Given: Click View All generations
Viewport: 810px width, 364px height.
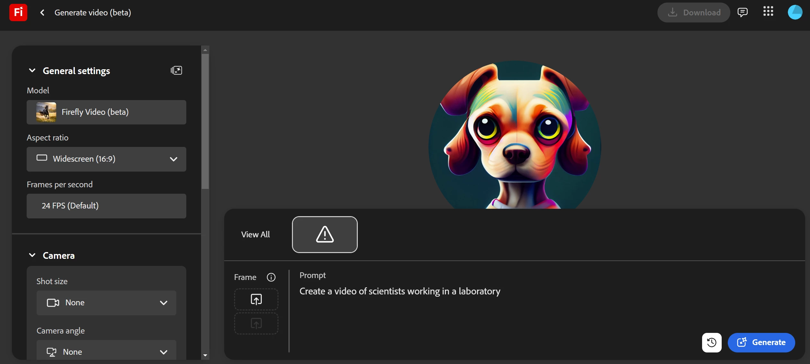Looking at the screenshot, I should tap(255, 234).
